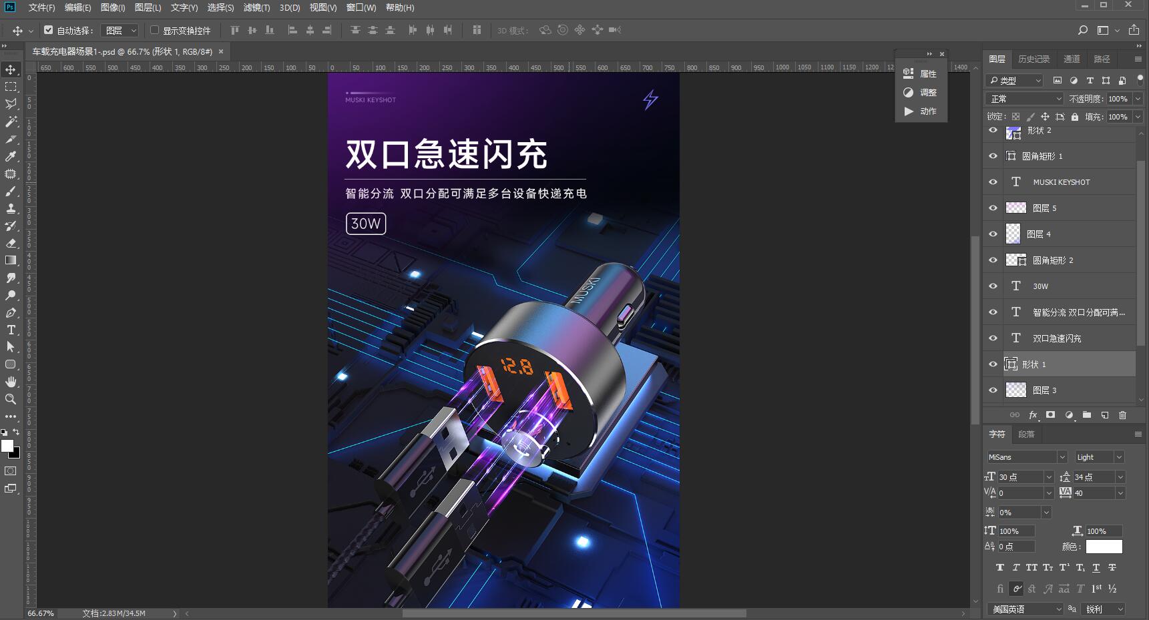The image size is (1149, 620).
Task: Select the Rectangular Marquee tool
Action: [11, 87]
